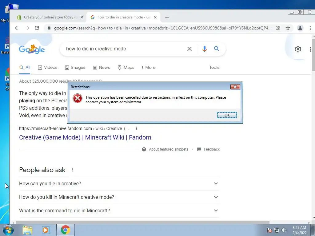Click the address bar URL

click(x=163, y=28)
